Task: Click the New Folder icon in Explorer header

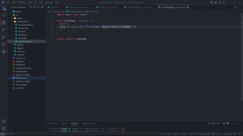Action: (x=34, y=7)
